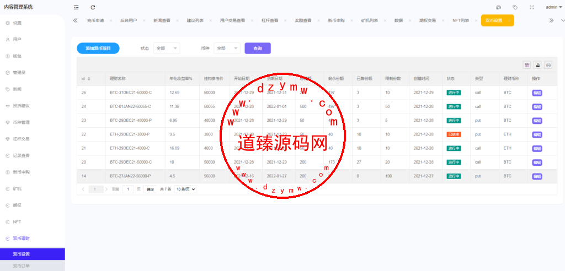Switch to the 用户交易查看 tab
Viewport: 565px width, 271px height.
pos(232,20)
